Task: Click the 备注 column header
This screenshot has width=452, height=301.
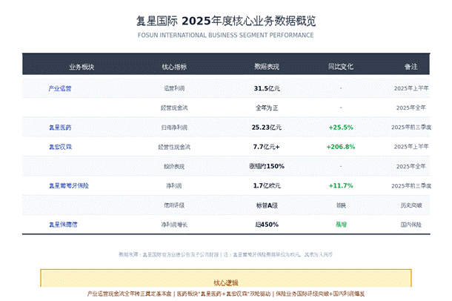Action: 411,67
